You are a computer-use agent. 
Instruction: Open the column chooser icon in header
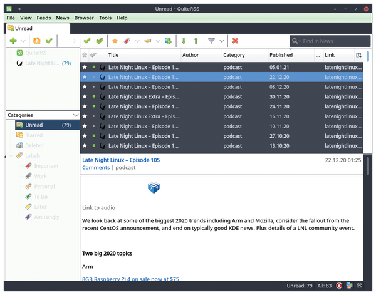coord(358,55)
